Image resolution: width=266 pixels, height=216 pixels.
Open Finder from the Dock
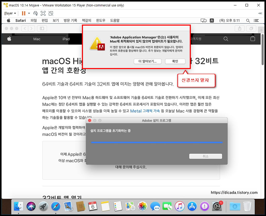[x=18, y=206]
